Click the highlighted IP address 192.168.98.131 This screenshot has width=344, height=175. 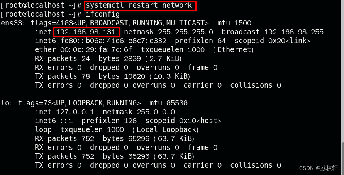[87, 32]
